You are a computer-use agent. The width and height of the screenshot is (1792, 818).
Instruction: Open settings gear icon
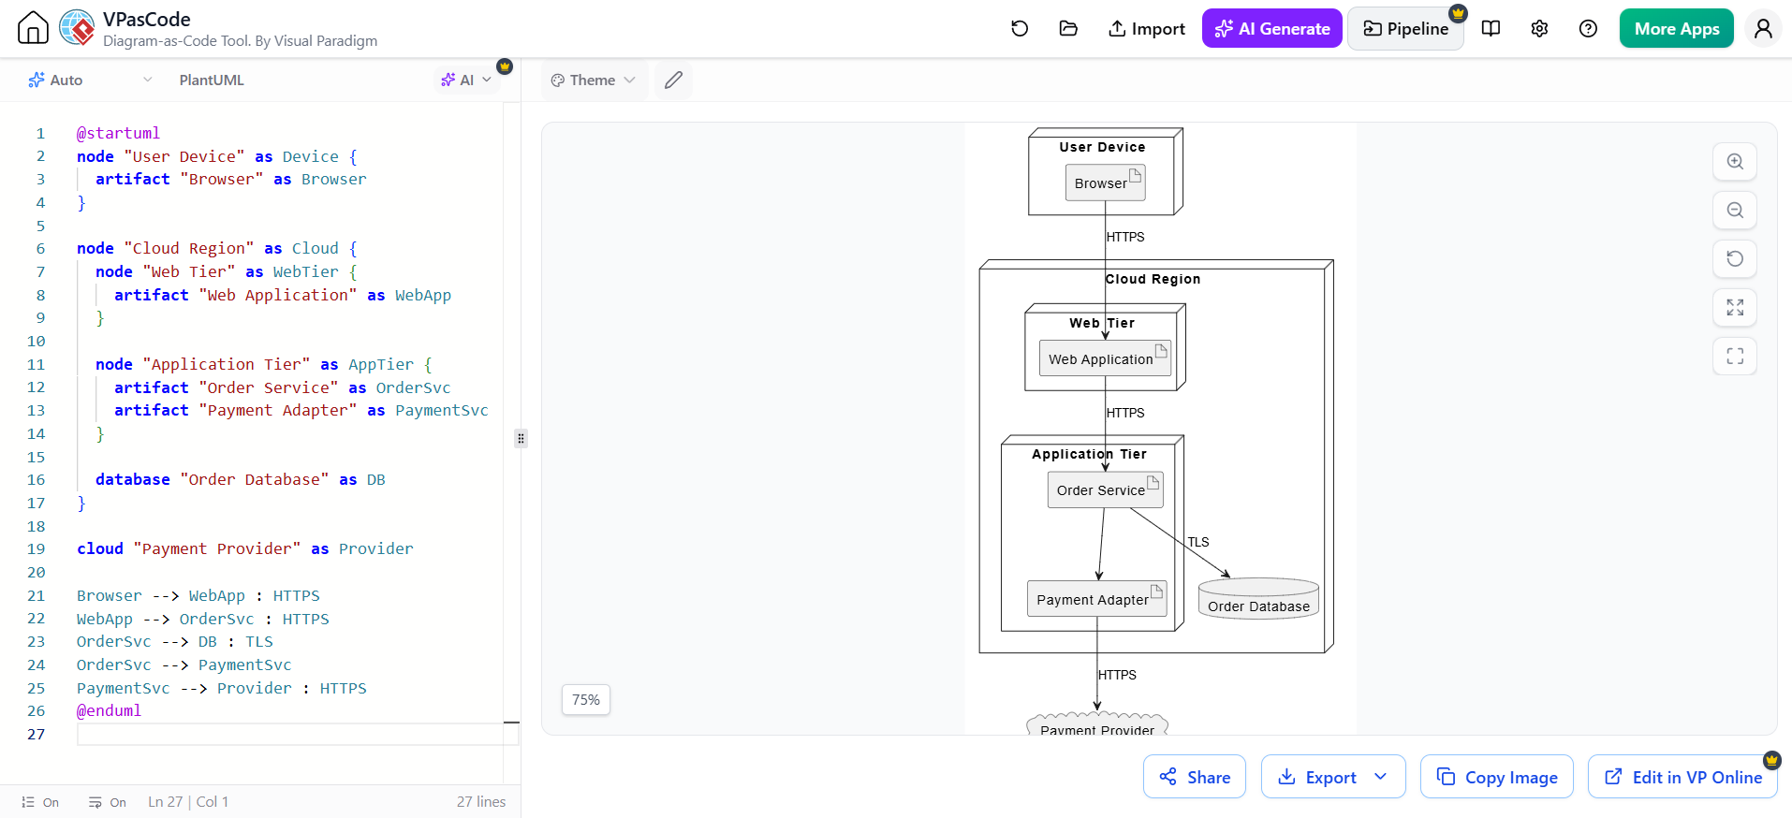pyautogui.click(x=1539, y=29)
